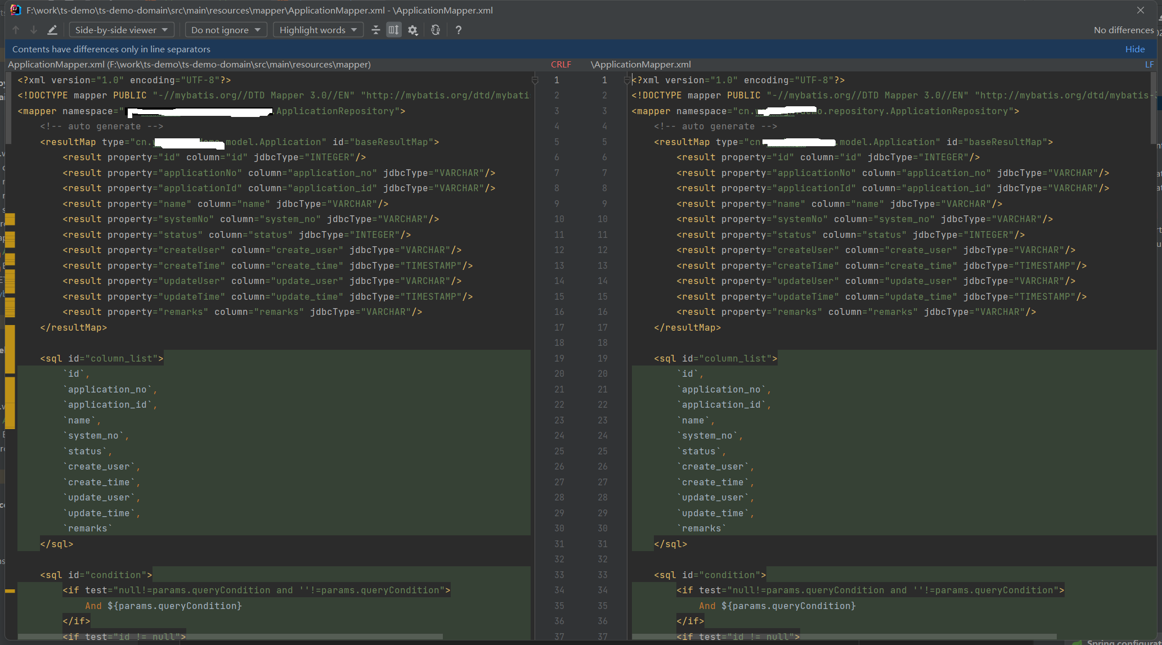Screen dimensions: 1162x645
Task: Click the resultMap opening tag in the right pane
Action: point(854,142)
